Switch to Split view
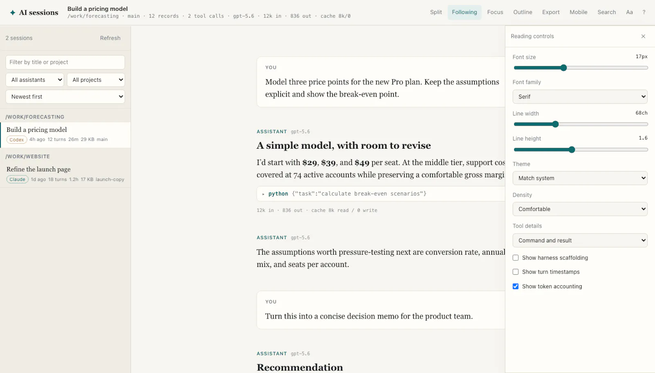The image size is (655, 373). (436, 12)
